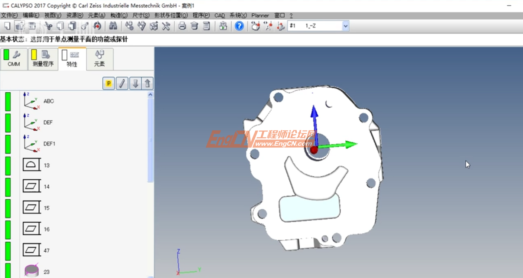Open the 元素(A) menu

click(97, 15)
